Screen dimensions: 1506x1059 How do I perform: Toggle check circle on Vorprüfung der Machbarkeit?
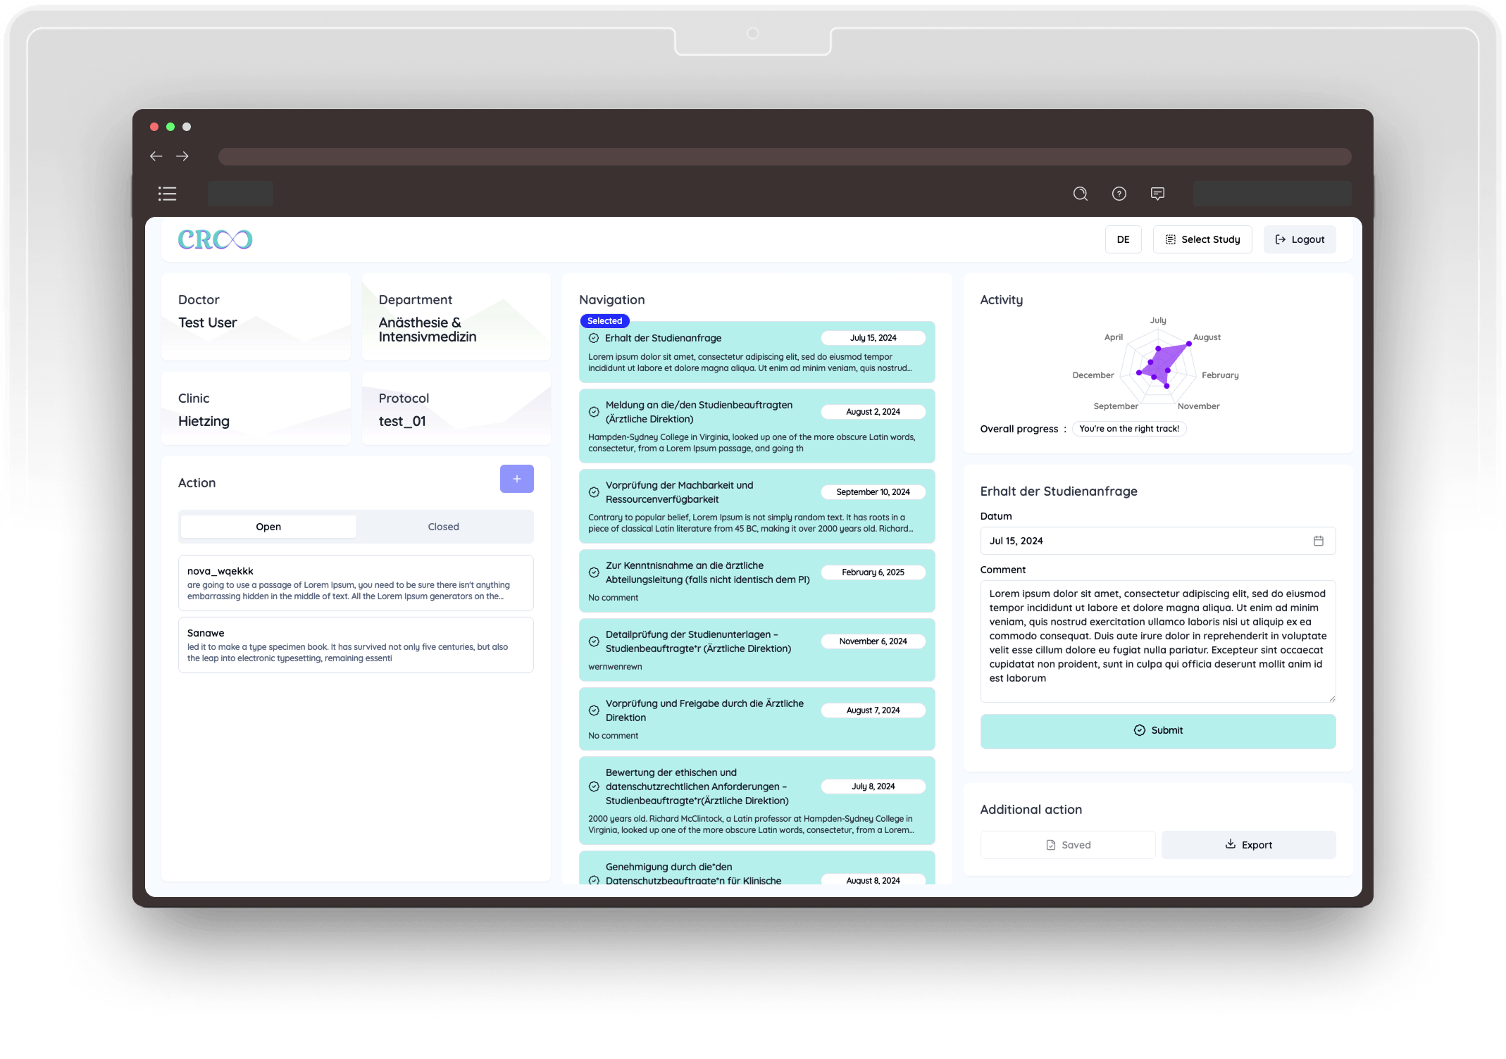pos(594,492)
